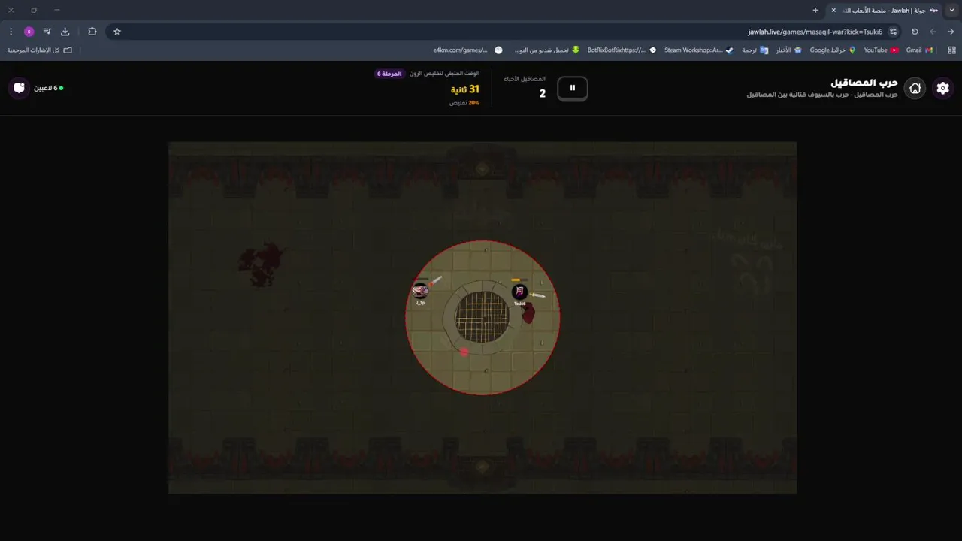Screen dimensions: 962x541
Task: Open the BotRixBotRixhttps bookmark
Action: [622, 50]
